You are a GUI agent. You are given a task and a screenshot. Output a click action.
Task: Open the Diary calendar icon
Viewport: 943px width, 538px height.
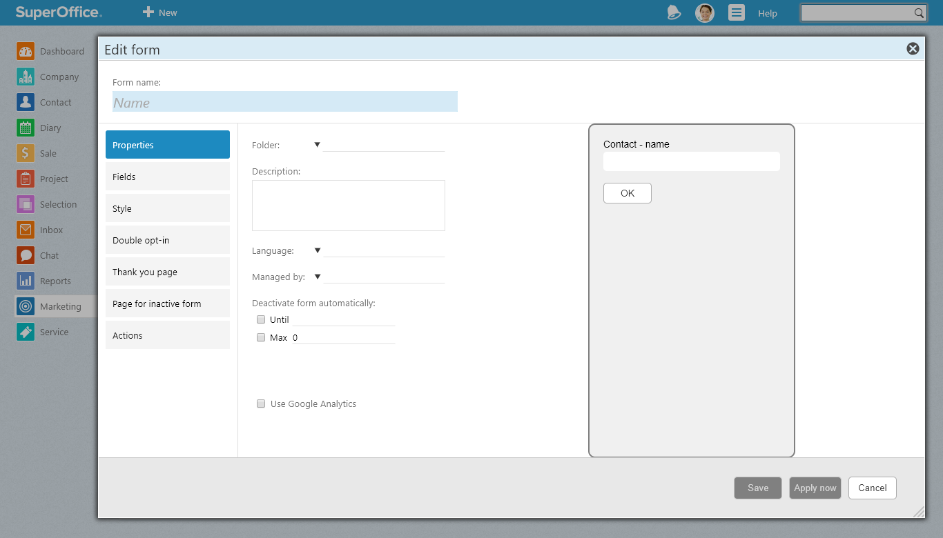[x=26, y=128]
